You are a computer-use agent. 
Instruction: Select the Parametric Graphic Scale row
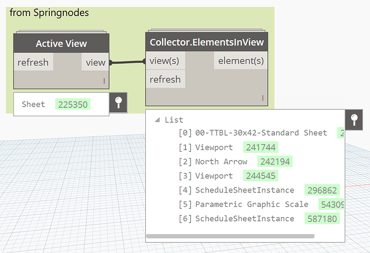(261, 204)
